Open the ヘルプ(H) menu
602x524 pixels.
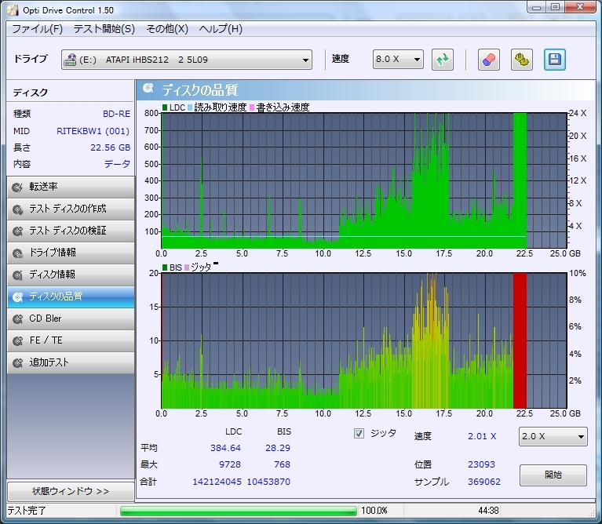[221, 29]
